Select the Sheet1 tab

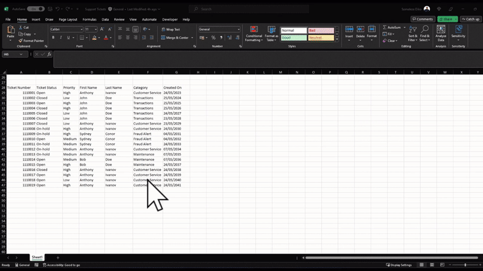37,257
